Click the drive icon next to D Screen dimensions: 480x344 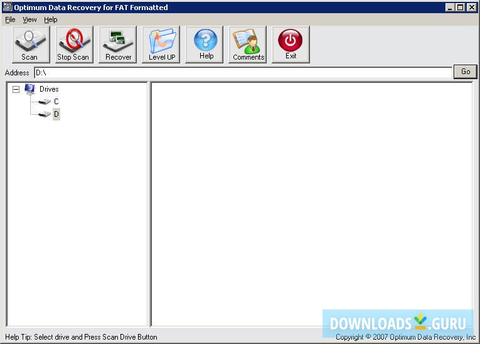click(45, 114)
